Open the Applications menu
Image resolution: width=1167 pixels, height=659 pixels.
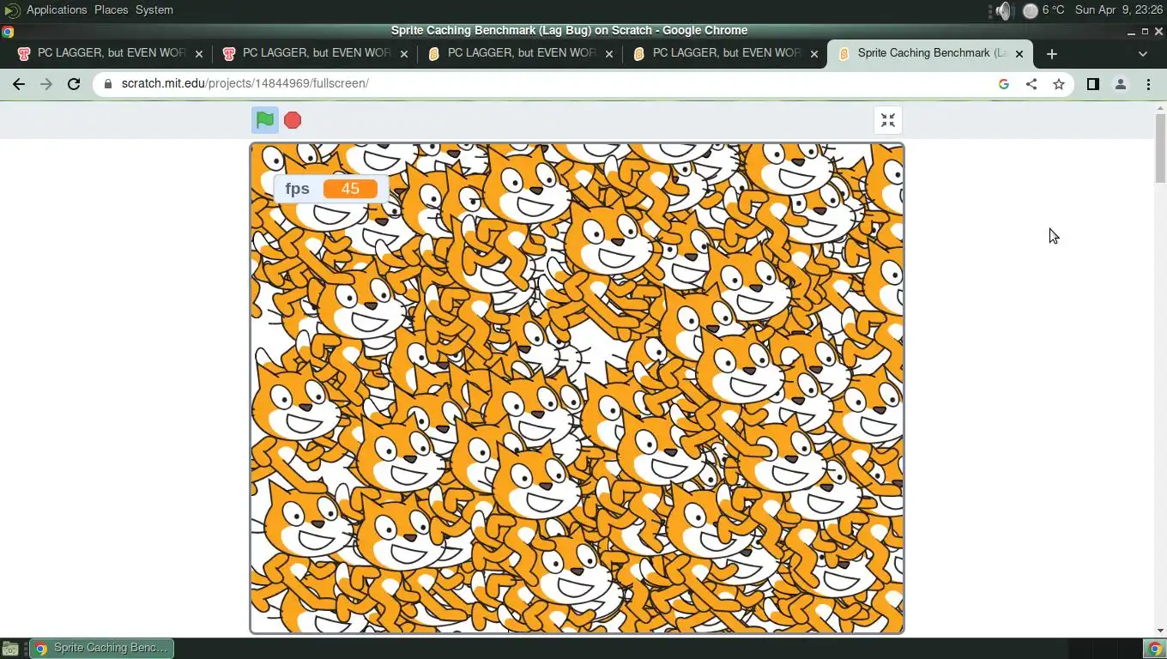(57, 9)
